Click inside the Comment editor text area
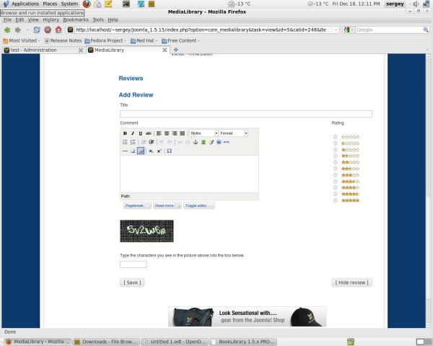The height and width of the screenshot is (346, 433). (189, 174)
